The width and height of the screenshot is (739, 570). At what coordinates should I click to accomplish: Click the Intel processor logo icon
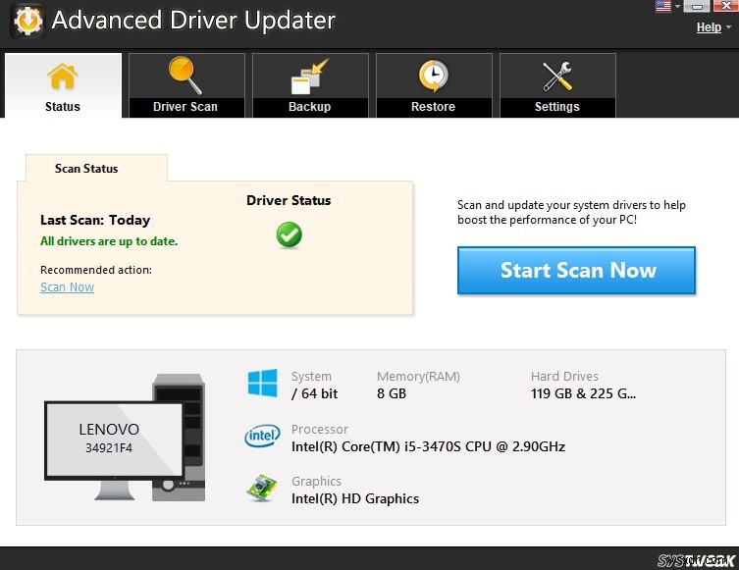262,436
